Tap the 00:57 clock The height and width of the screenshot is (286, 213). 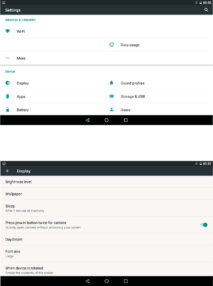point(207,164)
